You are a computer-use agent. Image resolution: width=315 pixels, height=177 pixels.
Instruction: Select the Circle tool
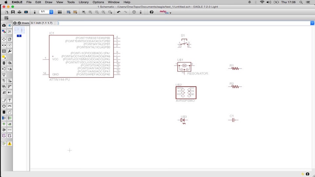(4, 106)
